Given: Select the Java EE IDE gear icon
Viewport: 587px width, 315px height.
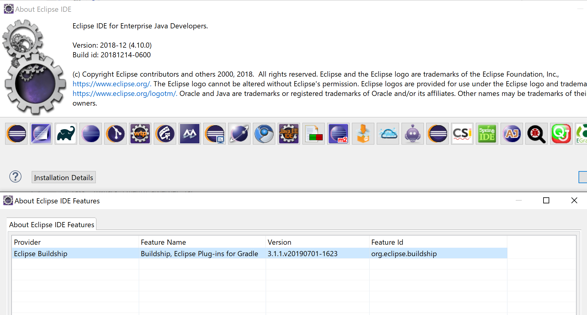Looking at the screenshot, I should (x=289, y=134).
